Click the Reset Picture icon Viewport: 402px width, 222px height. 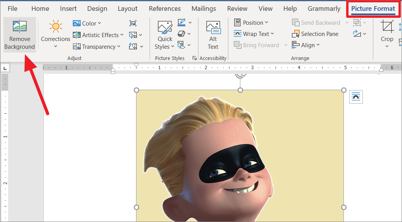point(133,46)
